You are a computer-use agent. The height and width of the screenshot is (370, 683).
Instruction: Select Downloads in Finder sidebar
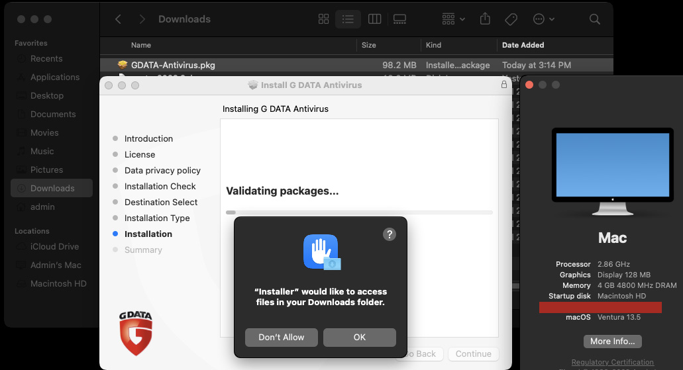[52, 188]
